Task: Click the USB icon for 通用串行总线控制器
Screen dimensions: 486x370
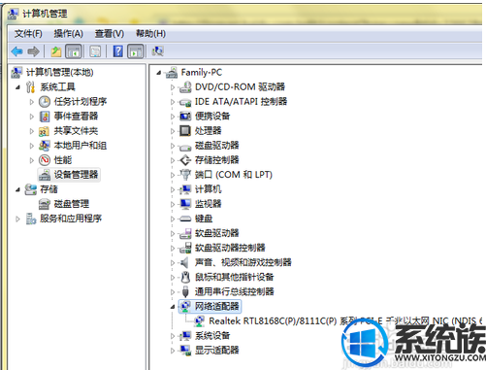Action: point(185,291)
